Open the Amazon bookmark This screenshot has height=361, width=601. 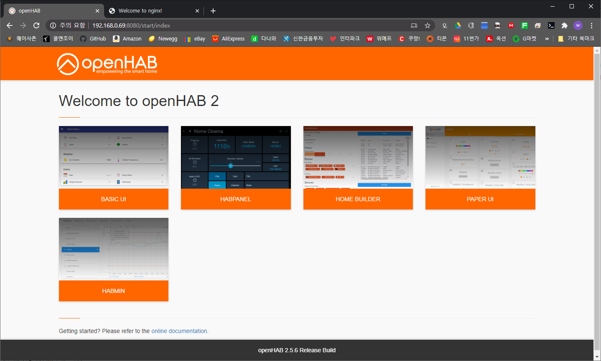(x=127, y=38)
